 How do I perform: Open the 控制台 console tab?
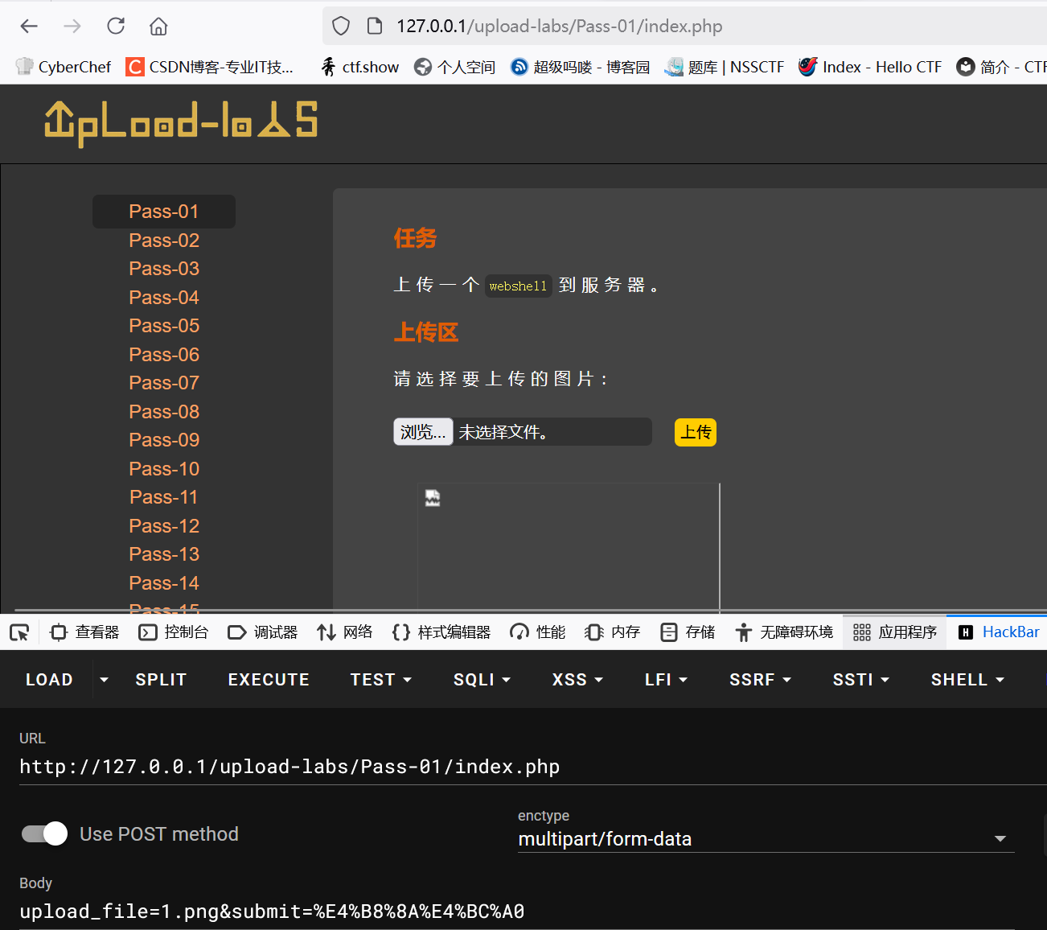174,632
